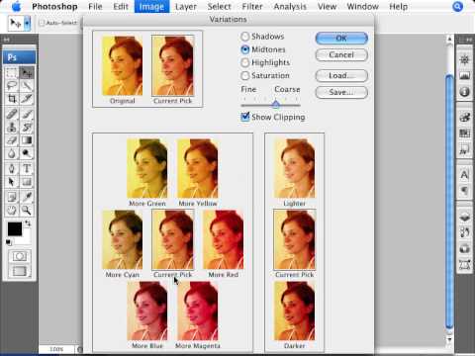Open the Paths panel icon
The width and height of the screenshot is (475, 356).
(464, 264)
